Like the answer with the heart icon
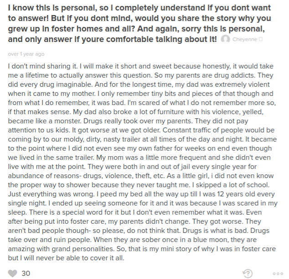The width and height of the screenshot is (289, 279). [x=12, y=273]
